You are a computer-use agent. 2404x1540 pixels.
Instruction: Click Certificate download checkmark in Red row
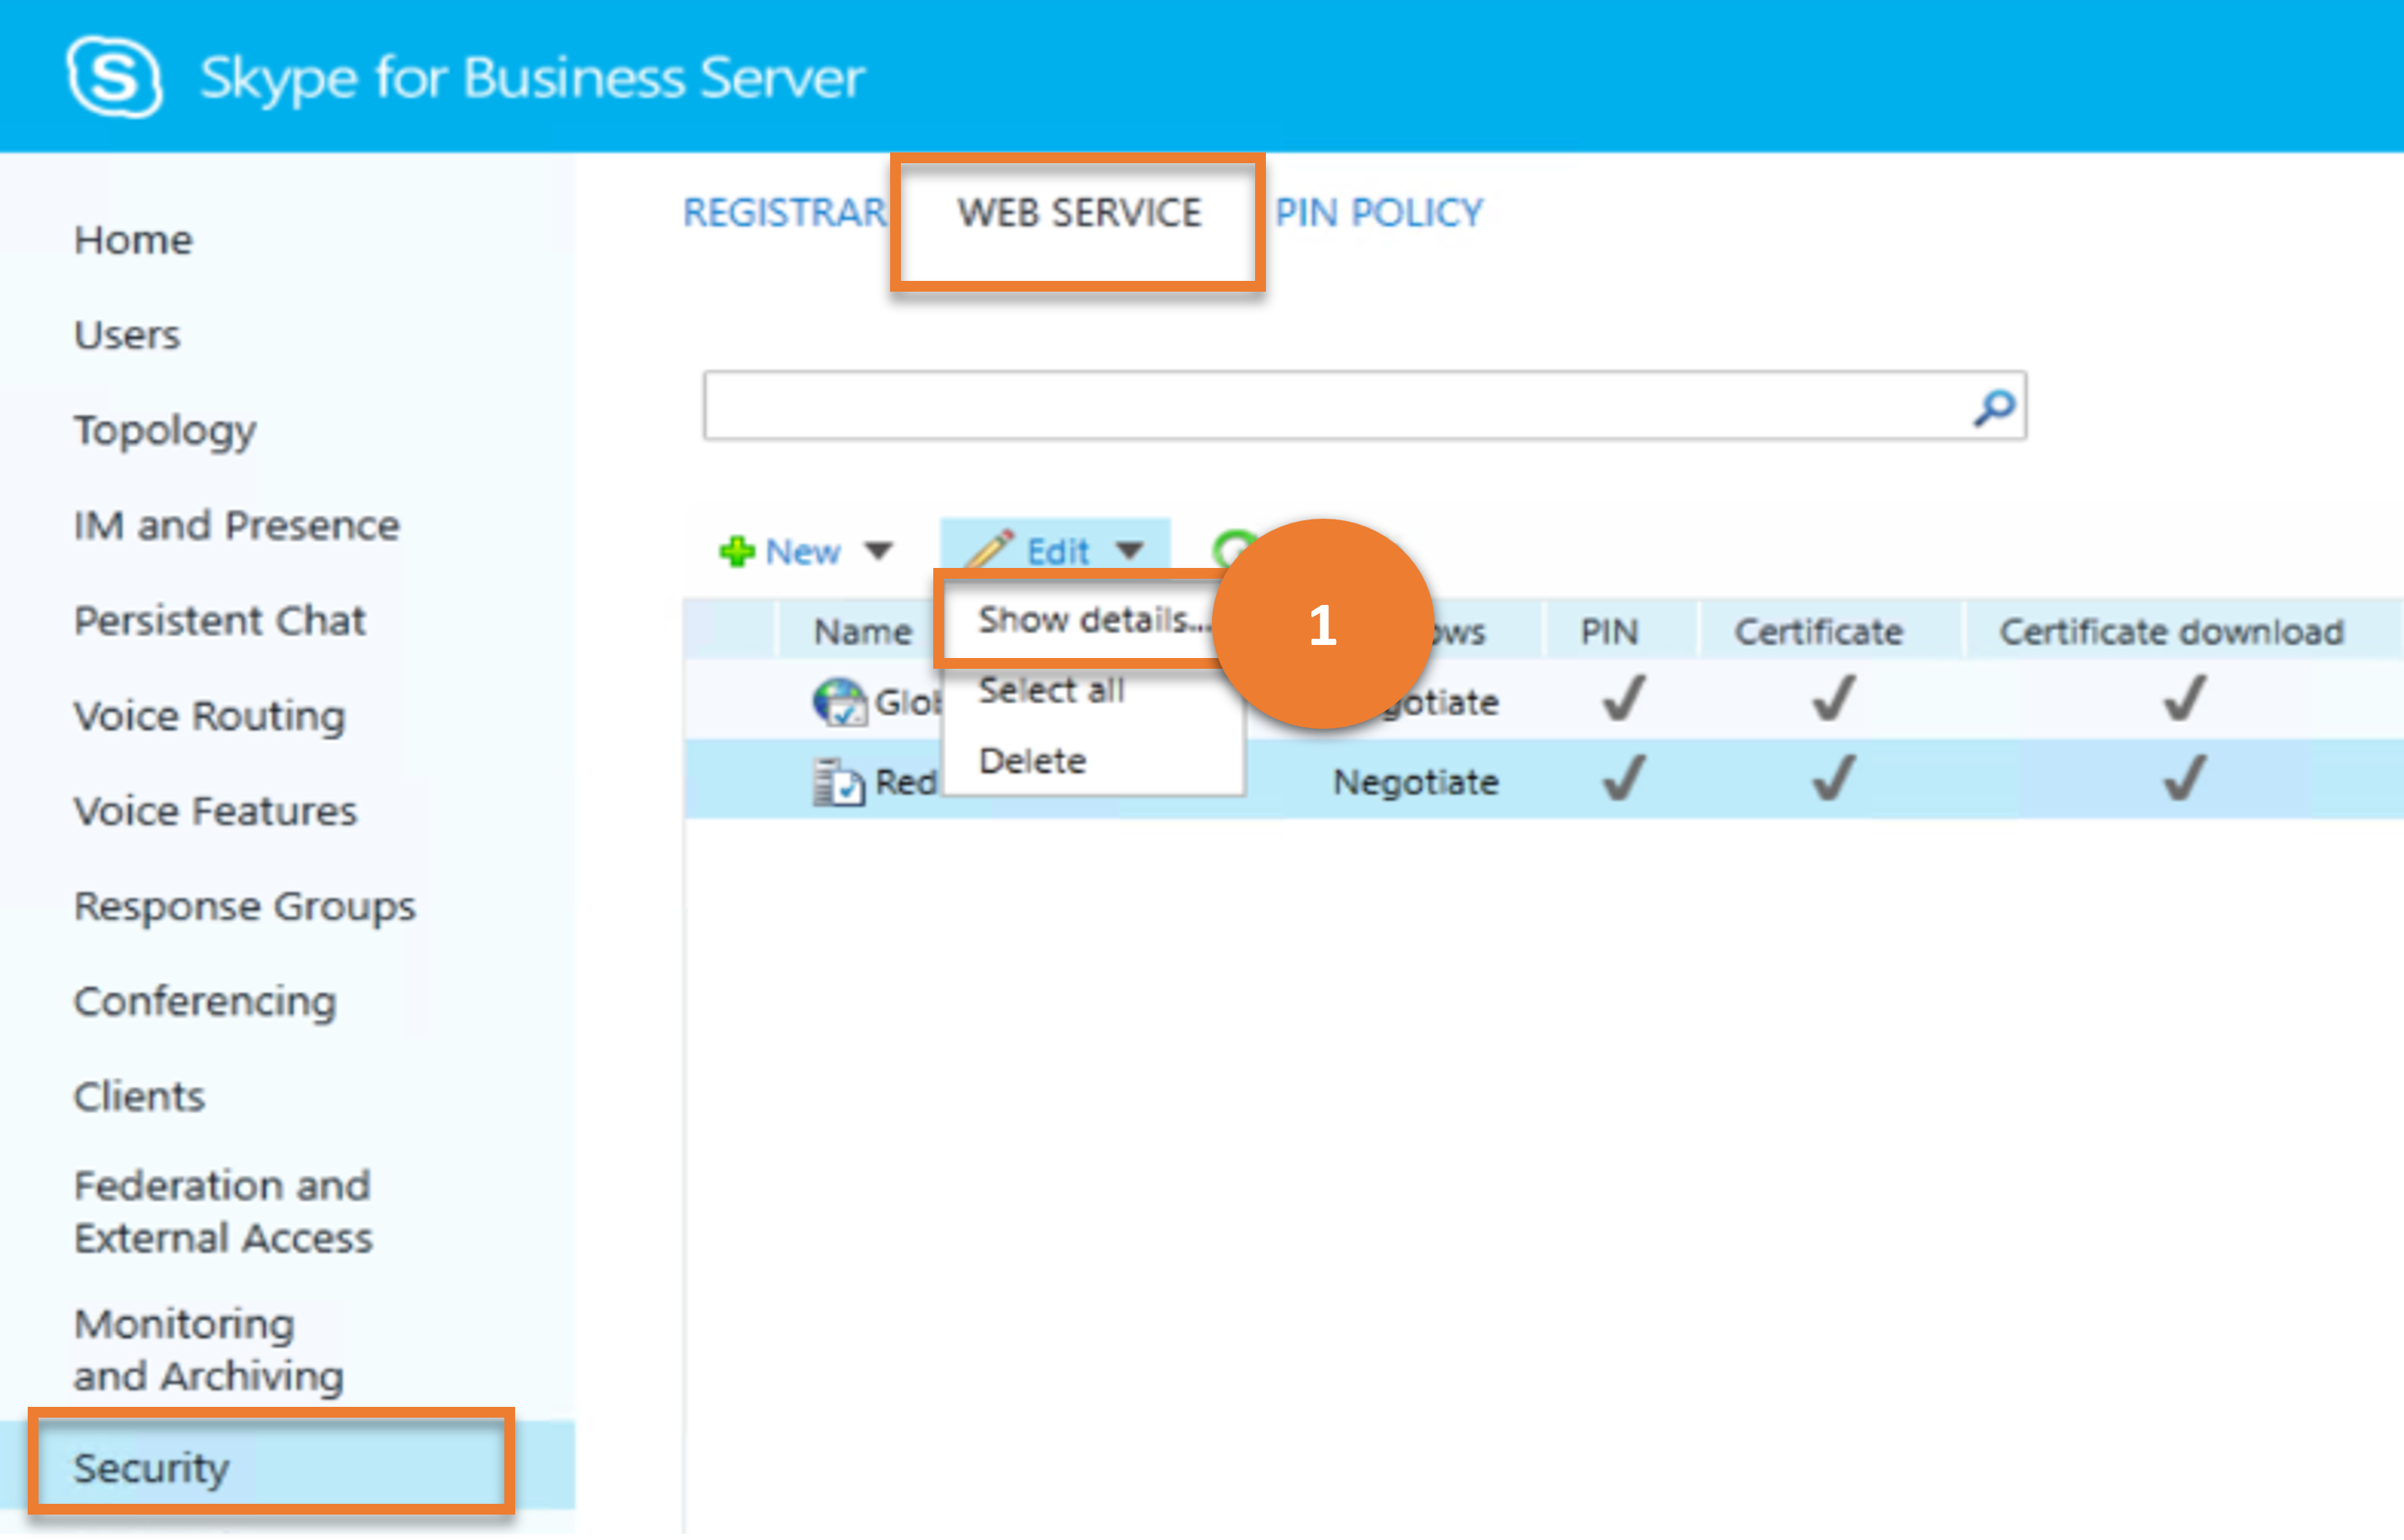2184,779
